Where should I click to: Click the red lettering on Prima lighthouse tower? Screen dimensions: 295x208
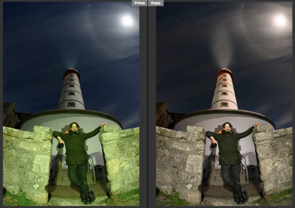(x=70, y=83)
